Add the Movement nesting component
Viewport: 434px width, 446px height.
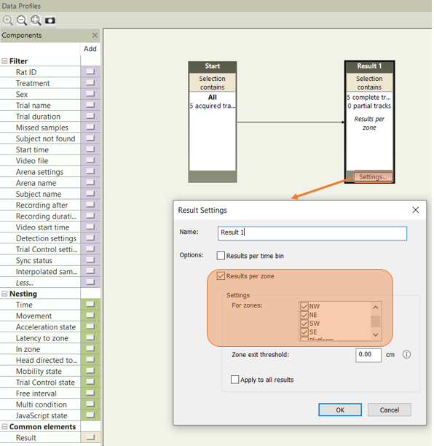pyautogui.click(x=90, y=316)
